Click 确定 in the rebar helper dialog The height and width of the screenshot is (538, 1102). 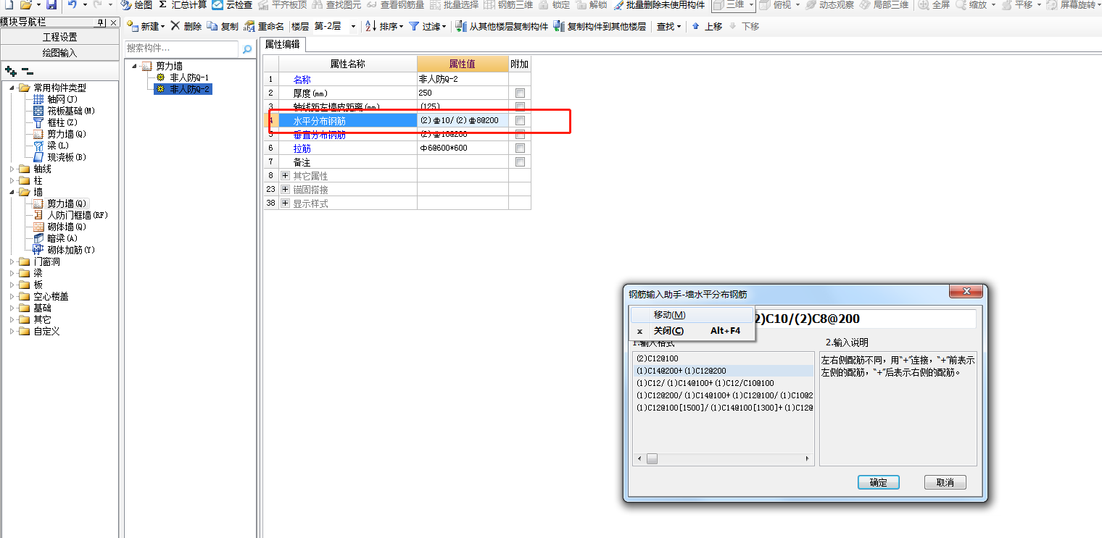879,482
